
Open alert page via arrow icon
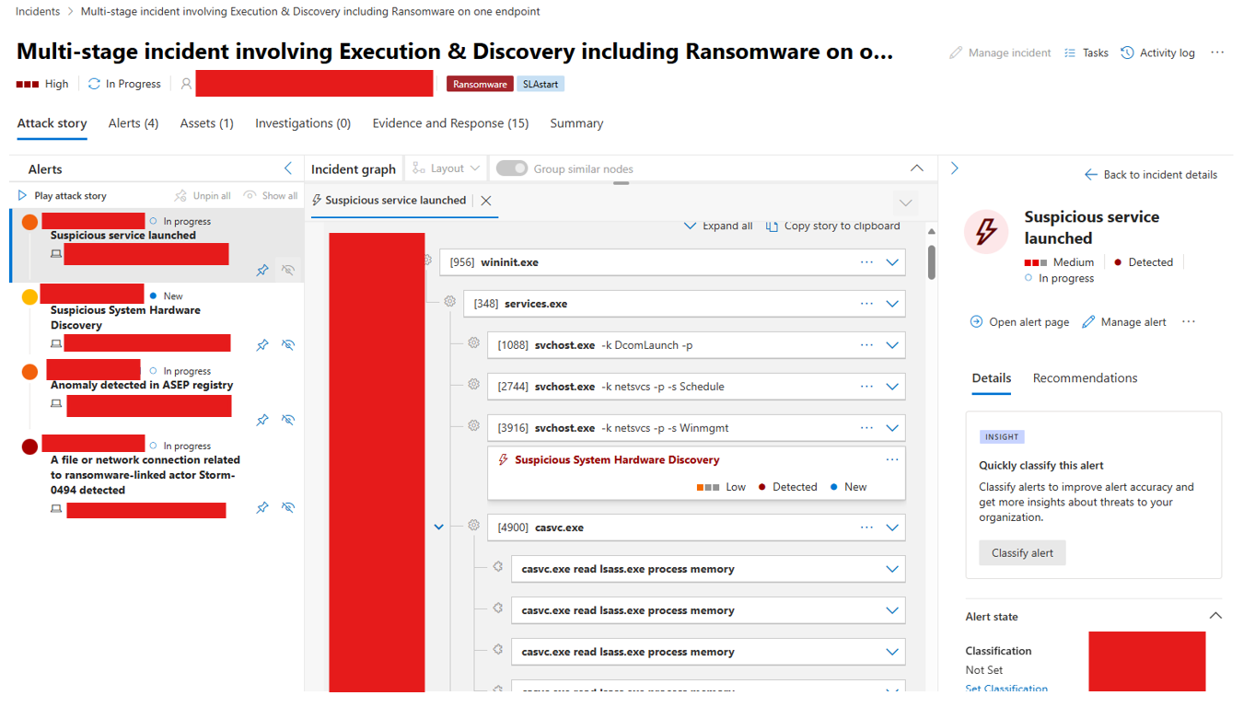tap(976, 322)
